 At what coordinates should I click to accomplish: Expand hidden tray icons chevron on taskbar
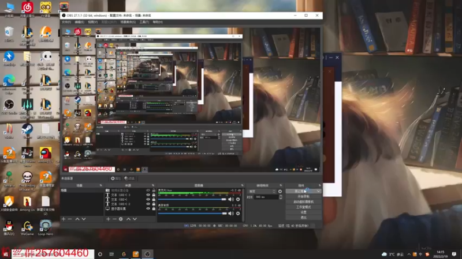click(x=409, y=254)
